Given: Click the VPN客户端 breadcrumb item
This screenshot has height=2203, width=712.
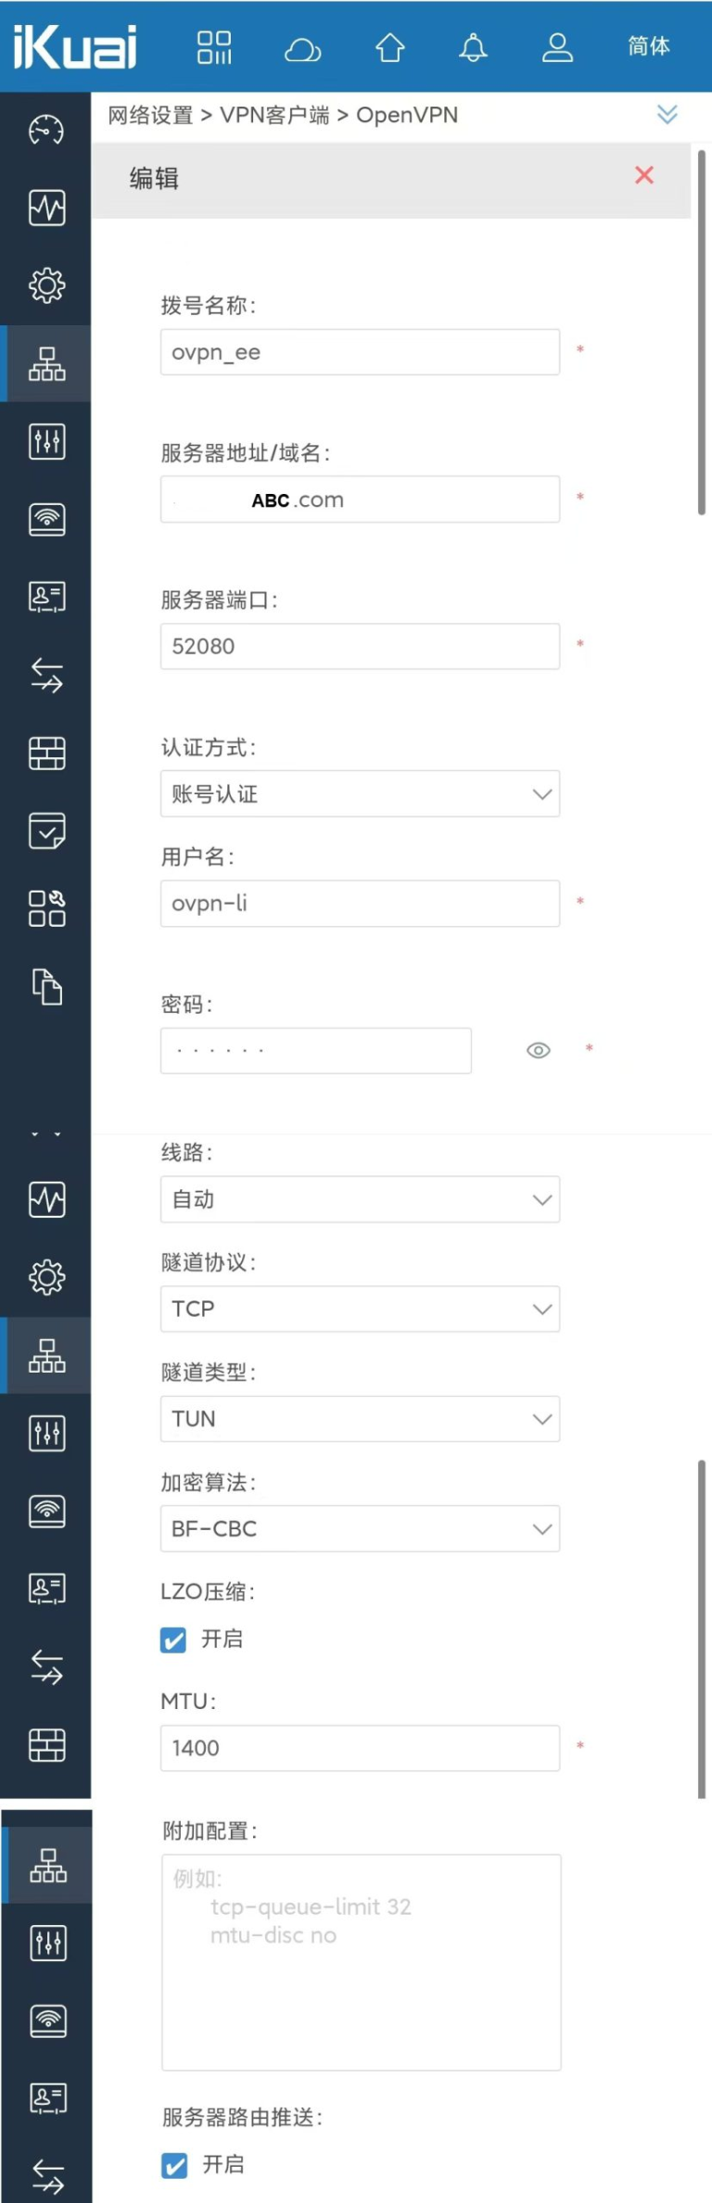Looking at the screenshot, I should click(274, 115).
